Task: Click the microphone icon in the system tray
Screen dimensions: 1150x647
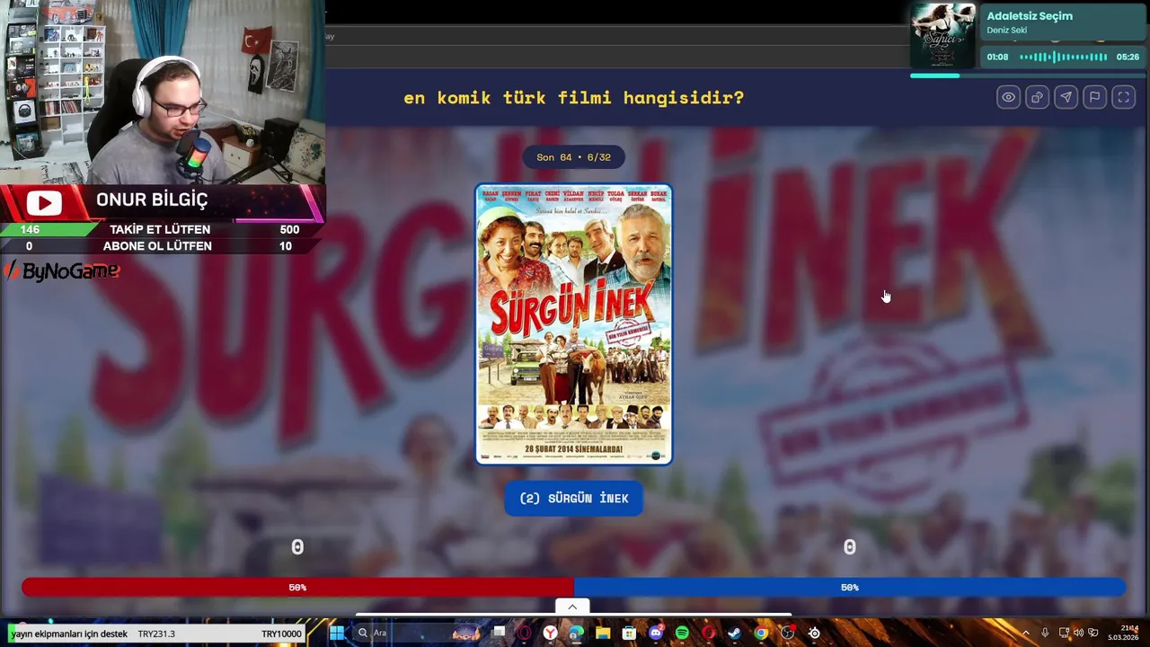Action: 1045,634
